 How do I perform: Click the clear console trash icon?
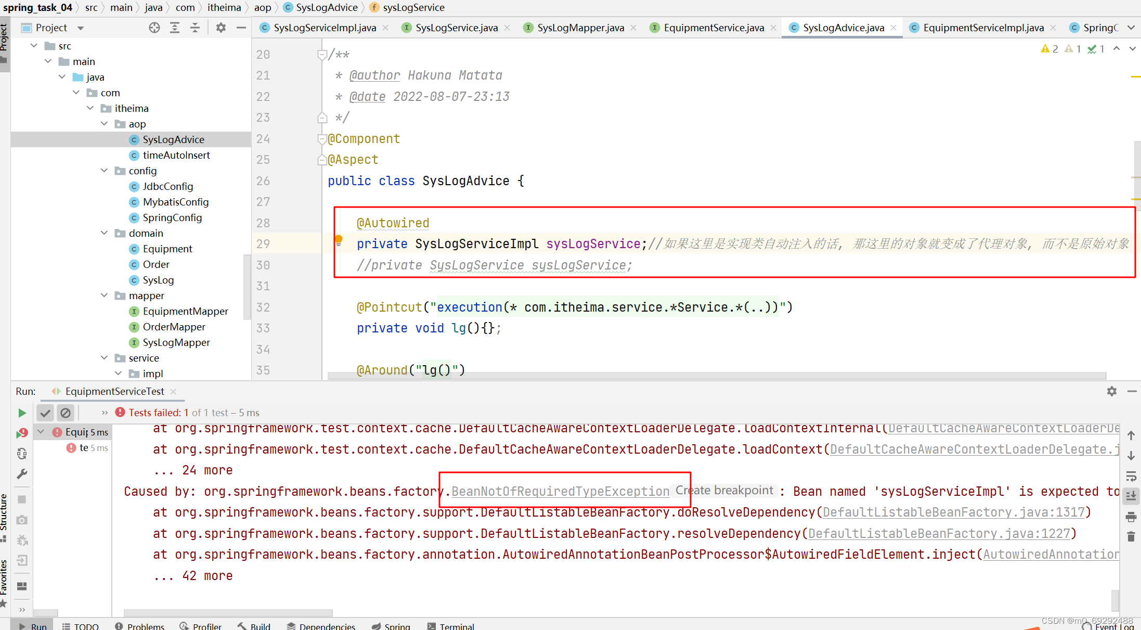tap(1132, 536)
